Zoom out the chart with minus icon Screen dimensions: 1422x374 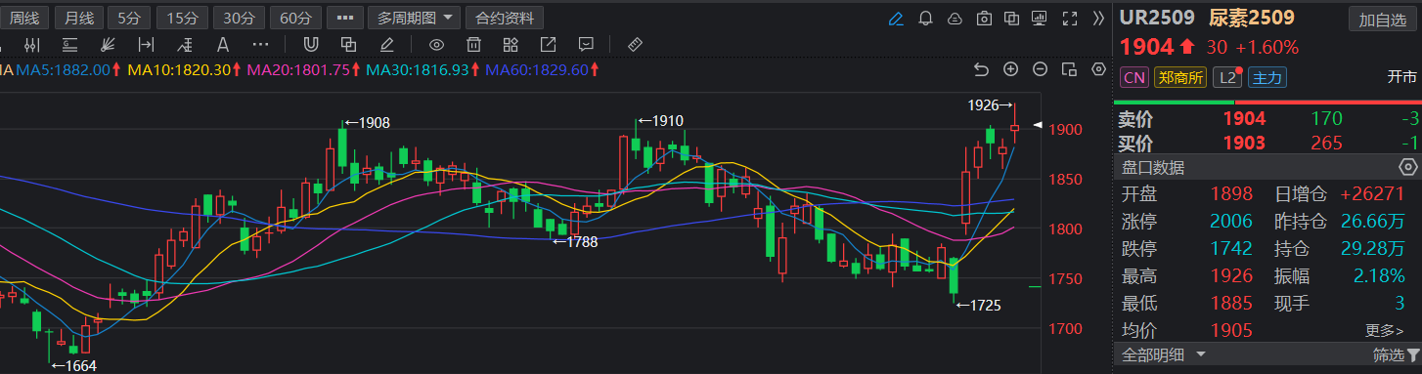coord(1040,69)
